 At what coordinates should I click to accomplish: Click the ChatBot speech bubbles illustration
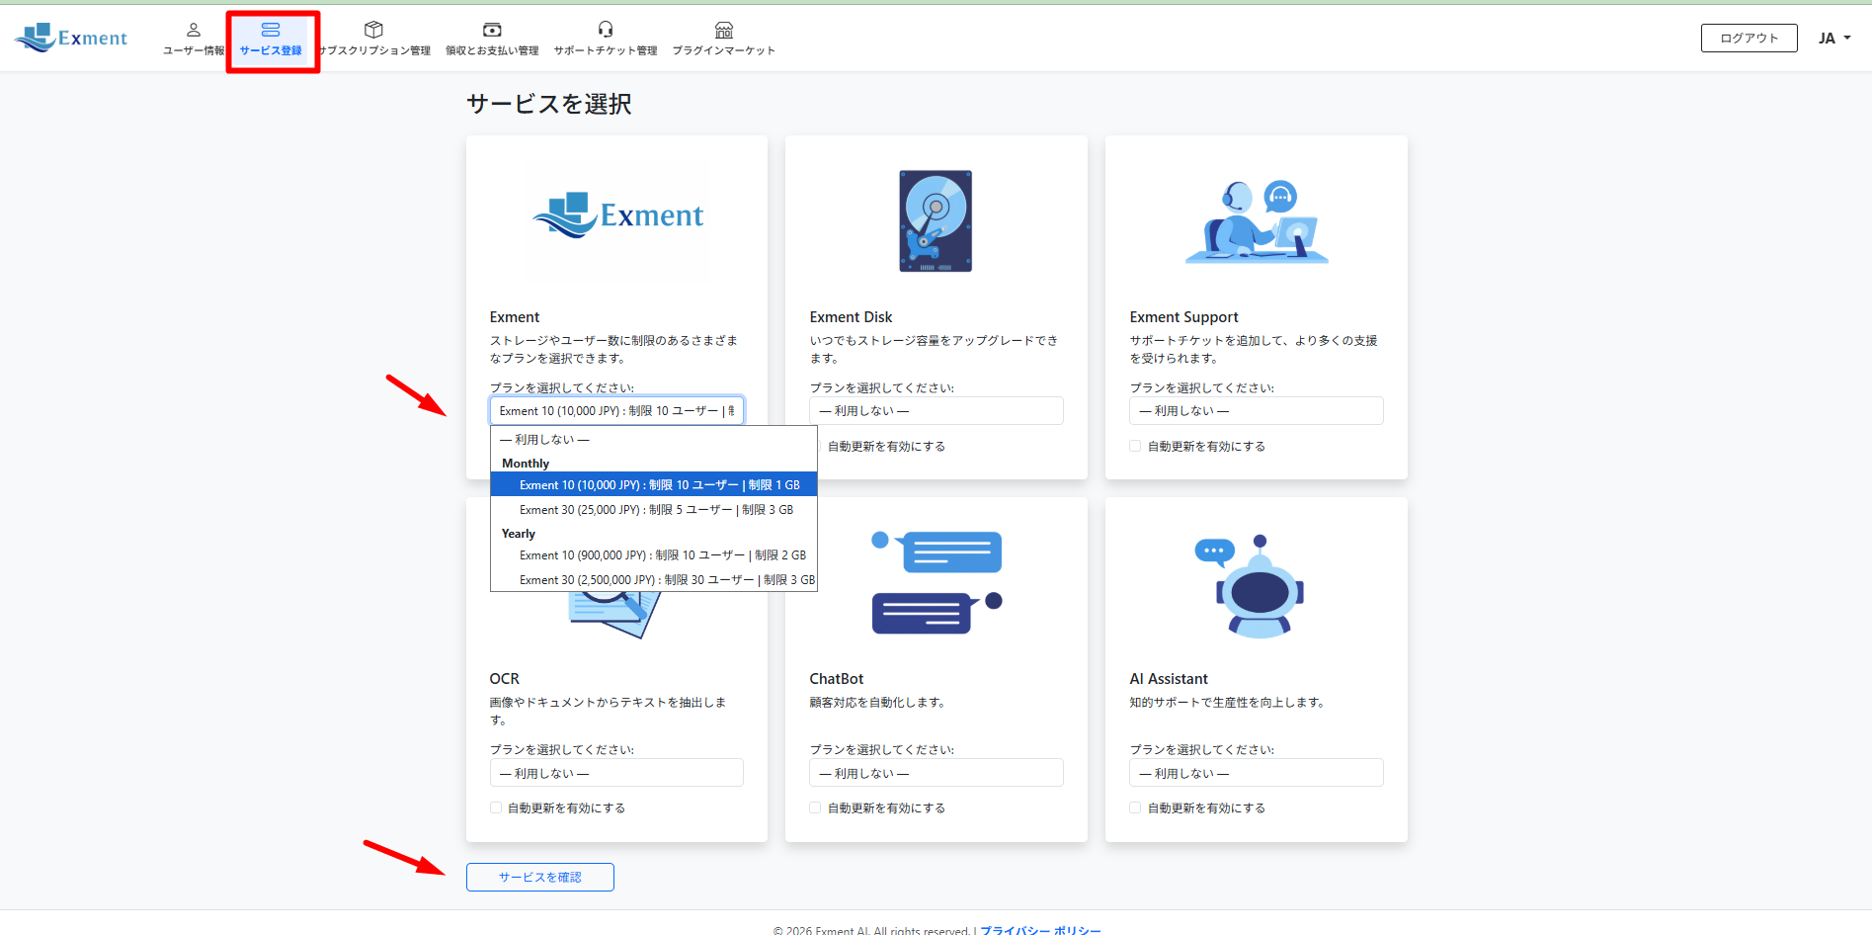pos(936,583)
